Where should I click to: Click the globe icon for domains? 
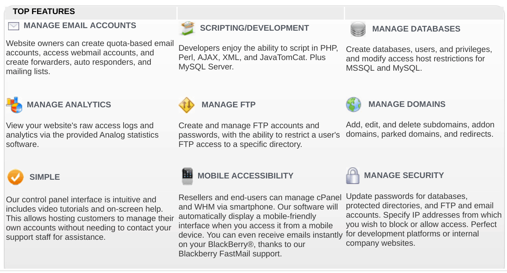[x=354, y=105]
